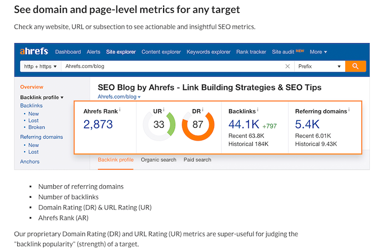Screen dimensions: 381x252
Task: Click the Referring domains value 5.4K
Action: click(307, 124)
